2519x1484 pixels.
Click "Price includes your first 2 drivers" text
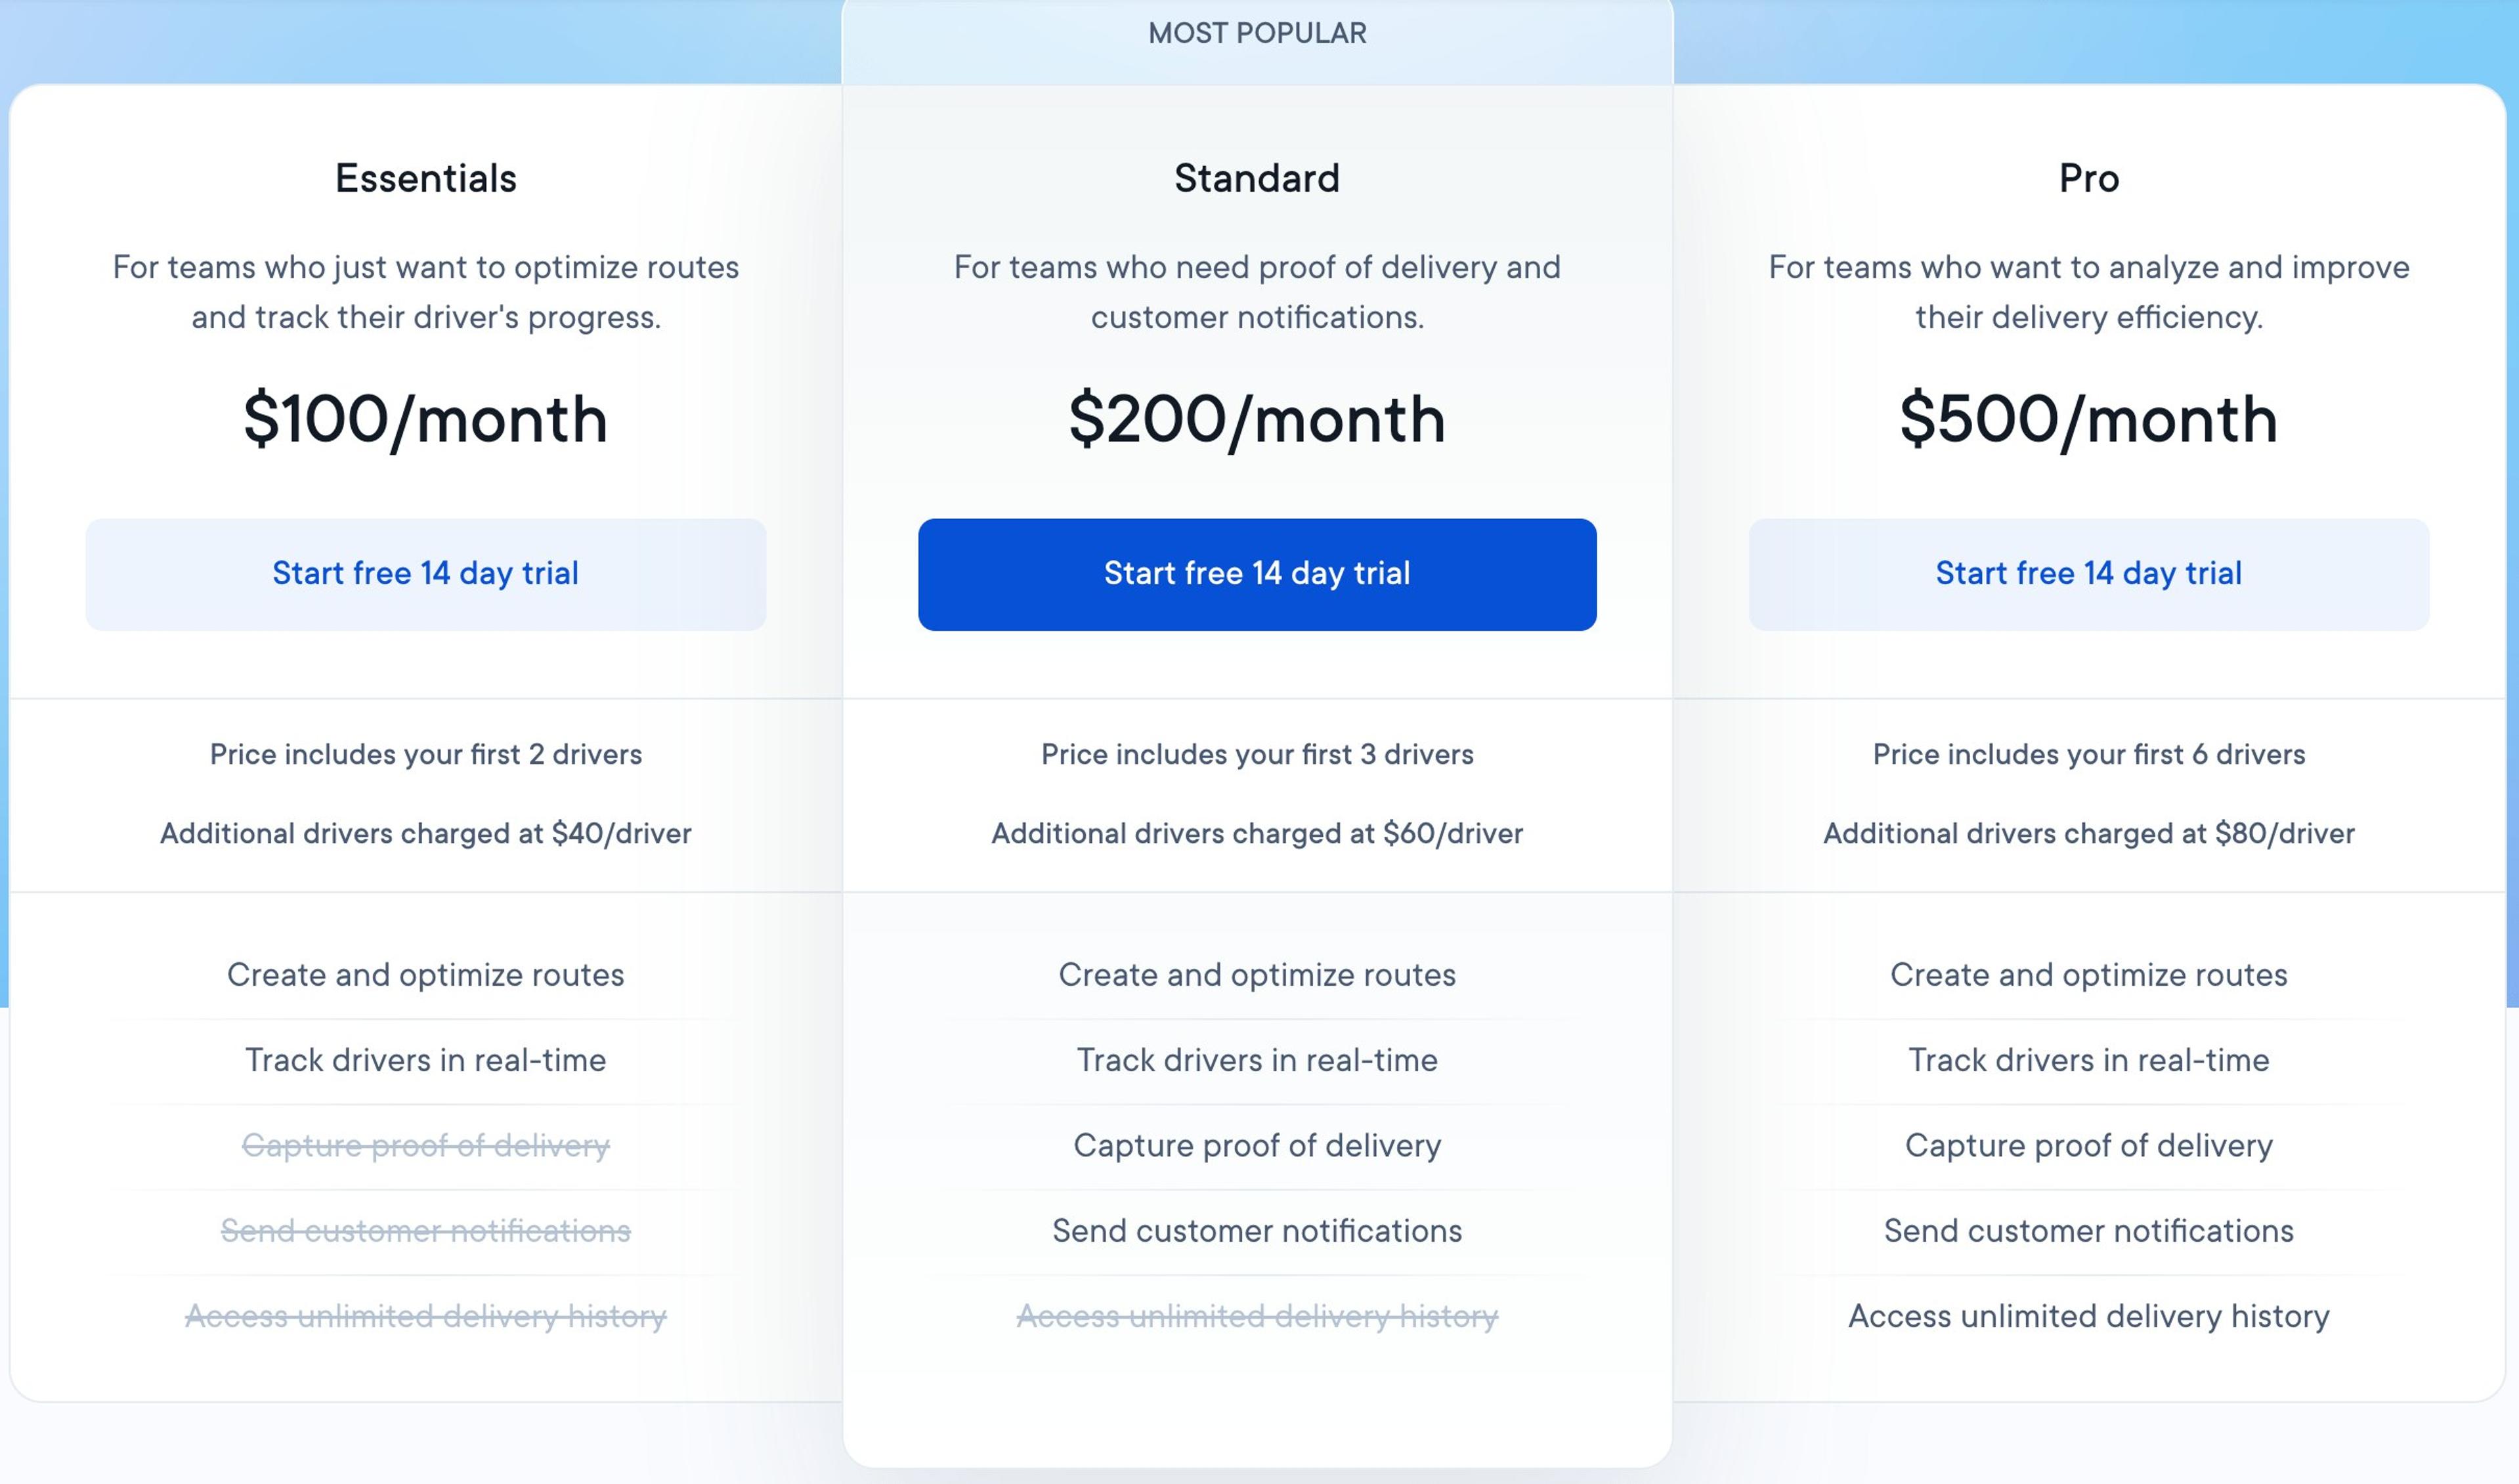click(425, 755)
